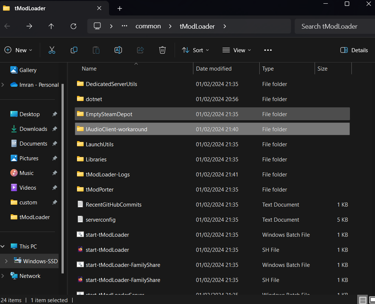Click the New menu button
This screenshot has height=304, width=375.
(x=18, y=50)
